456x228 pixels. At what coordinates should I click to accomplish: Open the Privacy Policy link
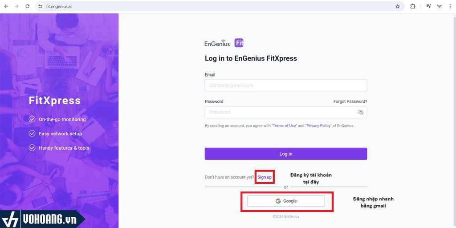coord(318,126)
